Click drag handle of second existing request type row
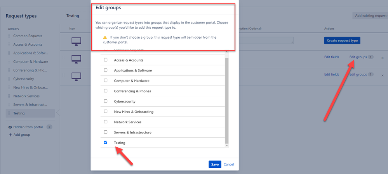Image resolution: width=388 pixels, height=174 pixels. [63, 75]
